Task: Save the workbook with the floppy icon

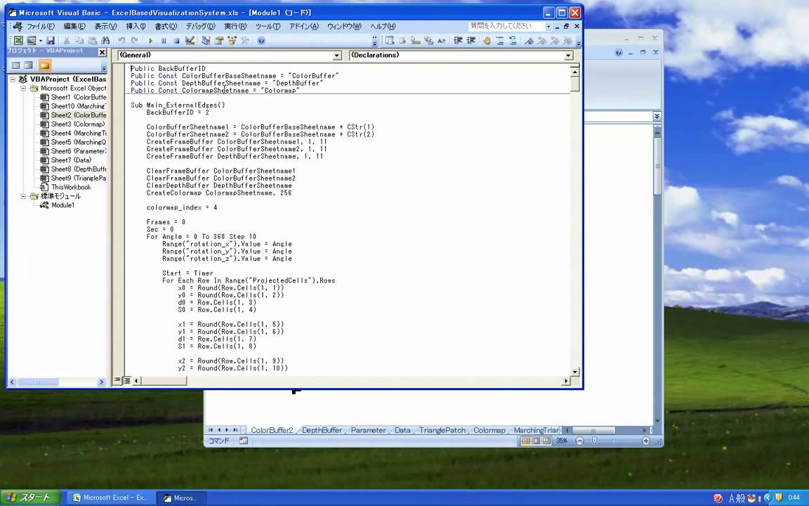Action: (50, 40)
